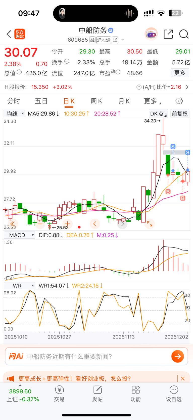Open the AI robot assistant avatar
This screenshot has width=193, height=420.
coord(151,34)
